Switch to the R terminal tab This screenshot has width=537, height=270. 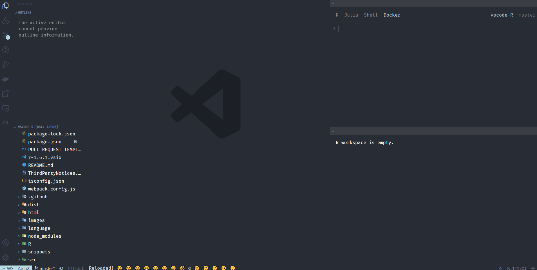tap(337, 15)
